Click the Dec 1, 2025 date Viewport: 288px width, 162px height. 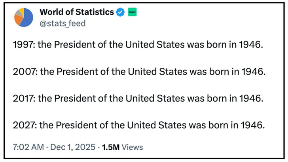[x=74, y=147]
